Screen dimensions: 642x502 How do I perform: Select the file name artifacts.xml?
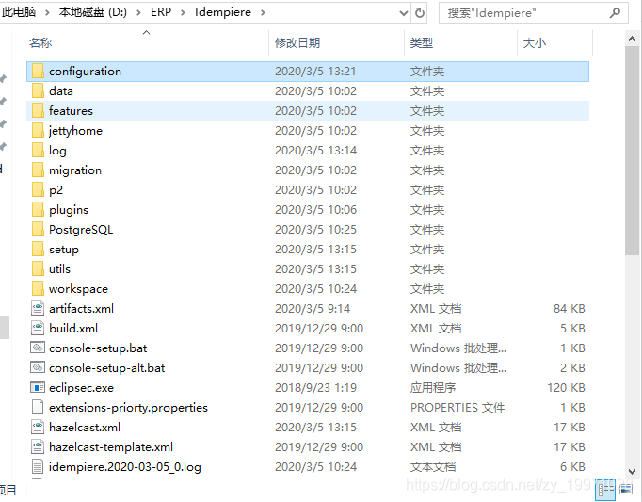(82, 309)
